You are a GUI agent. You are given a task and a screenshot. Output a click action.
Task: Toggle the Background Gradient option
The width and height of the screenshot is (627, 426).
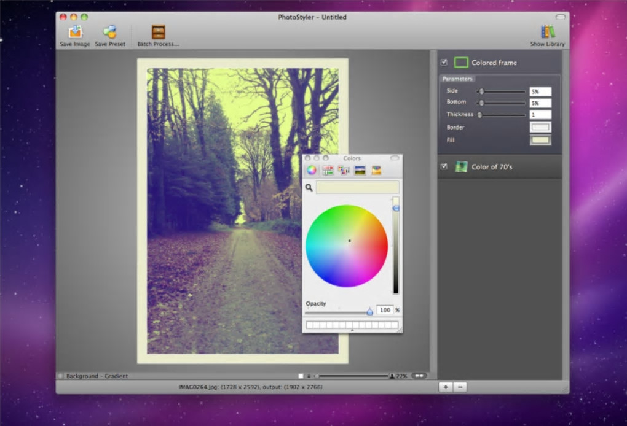(x=60, y=376)
